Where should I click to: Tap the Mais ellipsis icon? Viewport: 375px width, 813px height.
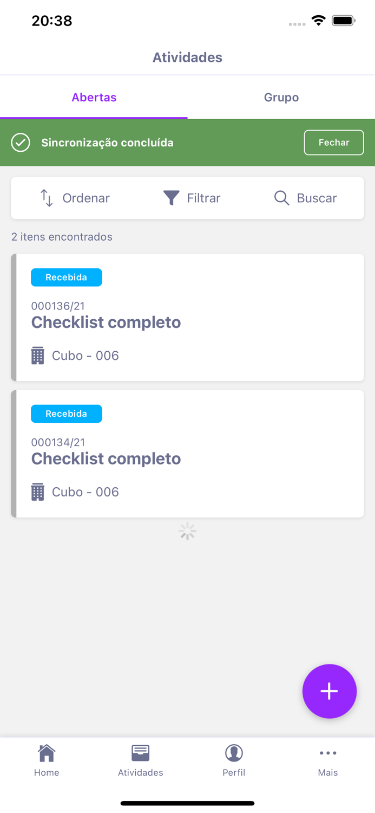click(328, 752)
